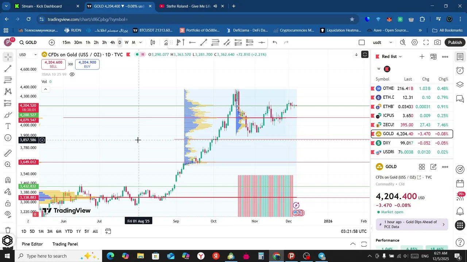Click the red flag color filter circle
467x262 pixels.
[387, 69]
